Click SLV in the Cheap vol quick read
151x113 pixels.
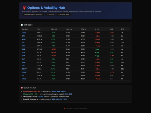67,94
